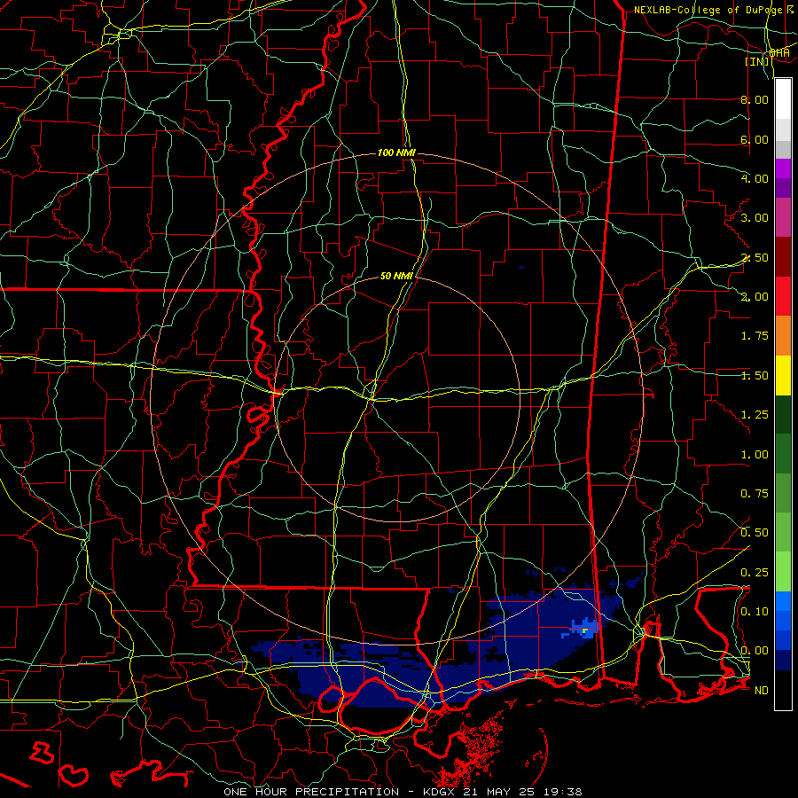
Task: Select the light blue swatch above 0.10
Action: 783,601
